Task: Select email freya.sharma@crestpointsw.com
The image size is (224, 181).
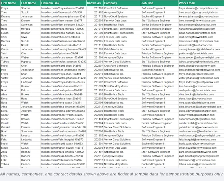Action: click(201, 8)
